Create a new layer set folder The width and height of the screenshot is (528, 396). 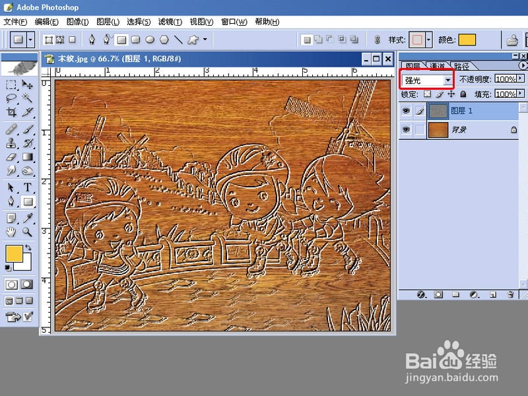point(455,294)
